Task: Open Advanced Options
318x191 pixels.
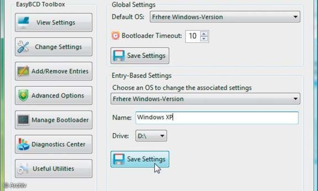Action: [54, 96]
